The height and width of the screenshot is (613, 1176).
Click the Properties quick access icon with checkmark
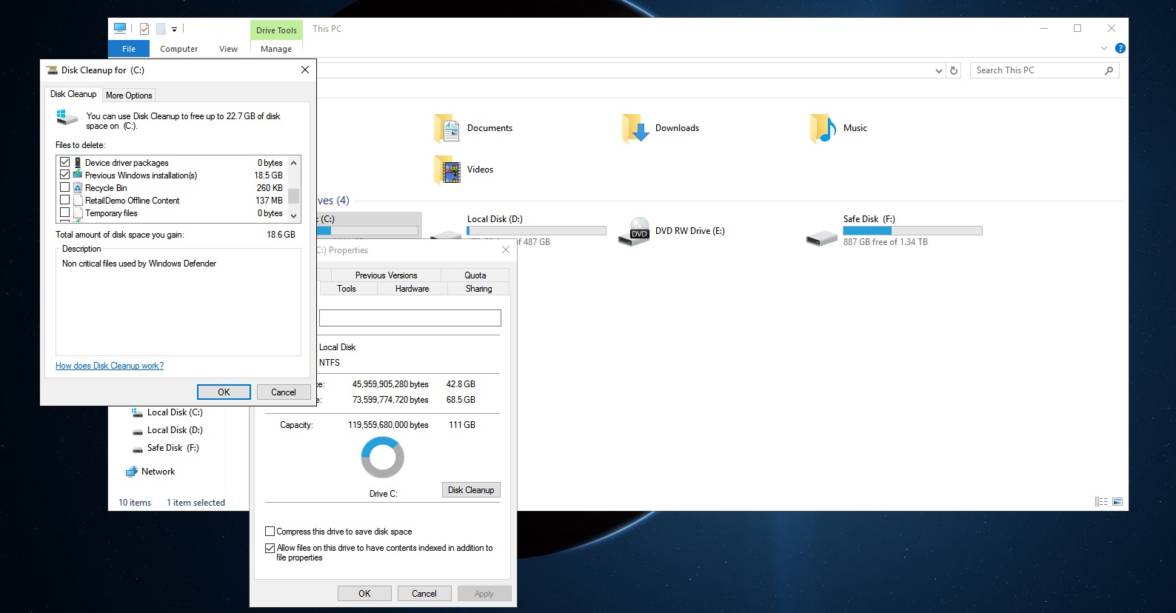tap(144, 29)
